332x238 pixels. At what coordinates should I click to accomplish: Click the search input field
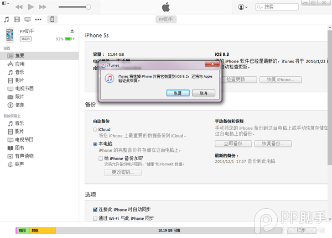pos(277,7)
